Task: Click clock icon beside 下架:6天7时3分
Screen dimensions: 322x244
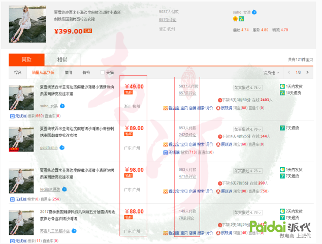Action: click(x=220, y=184)
